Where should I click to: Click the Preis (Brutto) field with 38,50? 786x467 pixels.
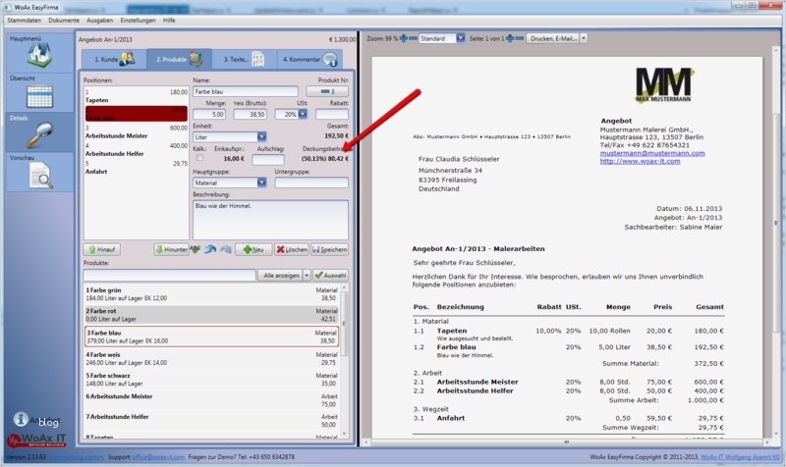click(251, 114)
